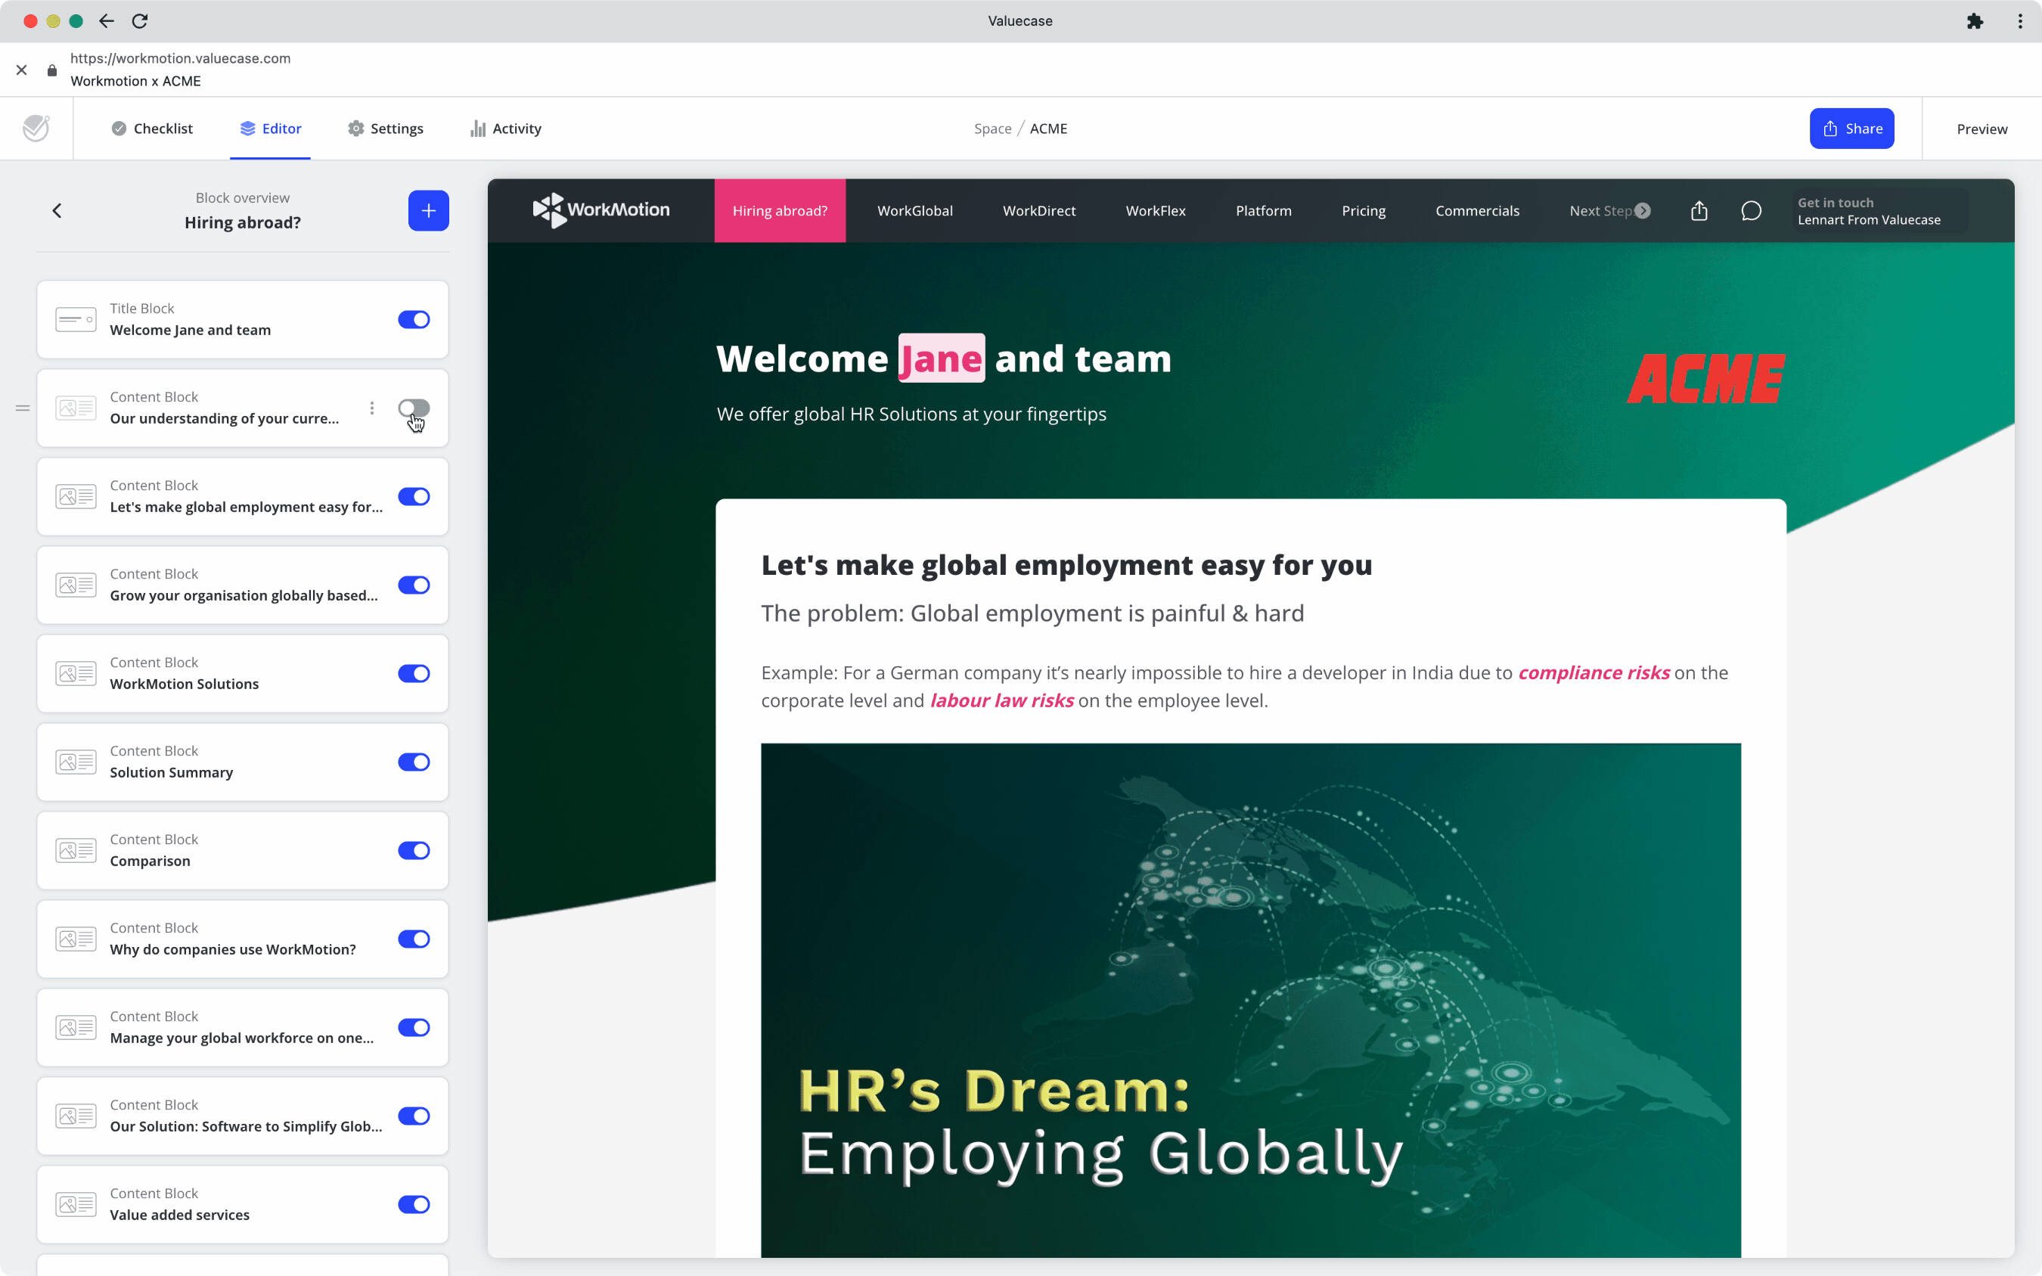The image size is (2042, 1276).
Task: Select the Hiring abroad? preview tab
Action: click(x=780, y=210)
